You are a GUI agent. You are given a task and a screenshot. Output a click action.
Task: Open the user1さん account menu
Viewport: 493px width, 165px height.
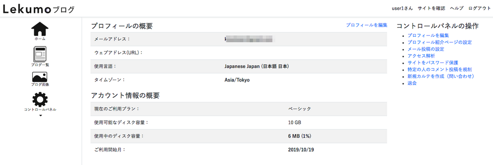[402, 8]
